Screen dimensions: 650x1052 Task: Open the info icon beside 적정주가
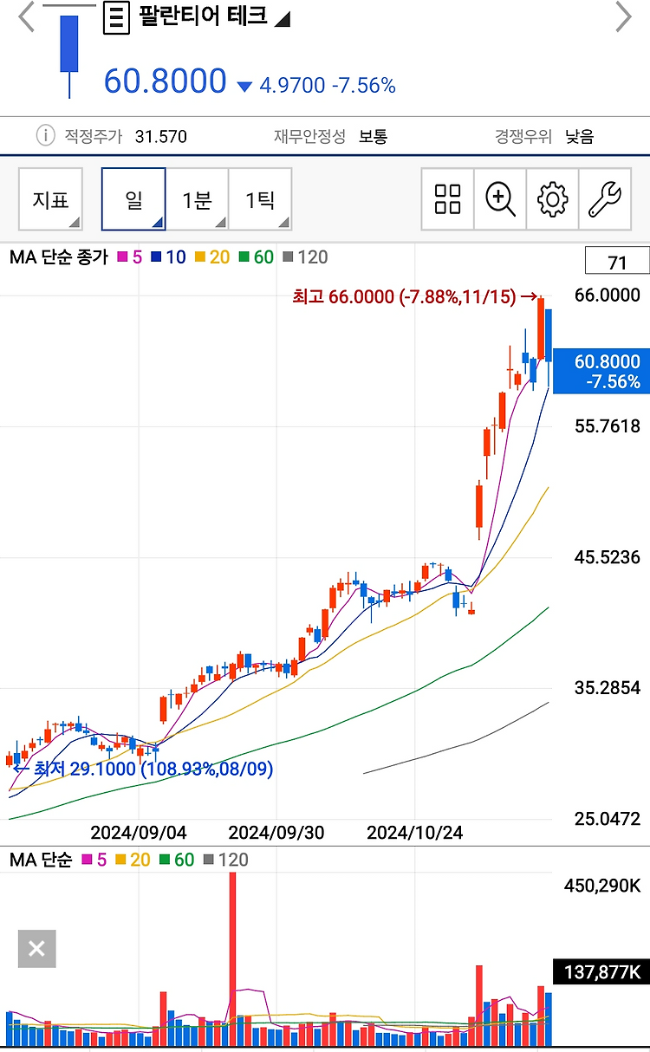(x=44, y=135)
